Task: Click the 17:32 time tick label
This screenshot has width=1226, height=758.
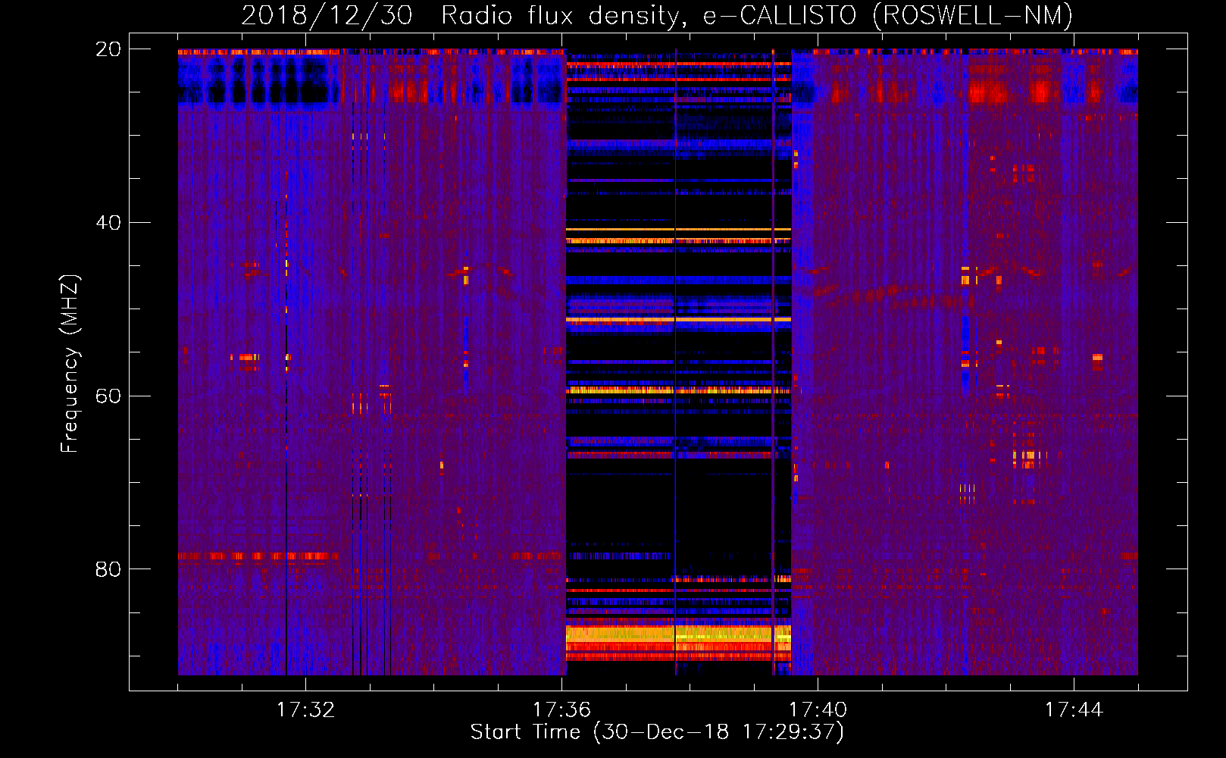Action: pos(305,710)
